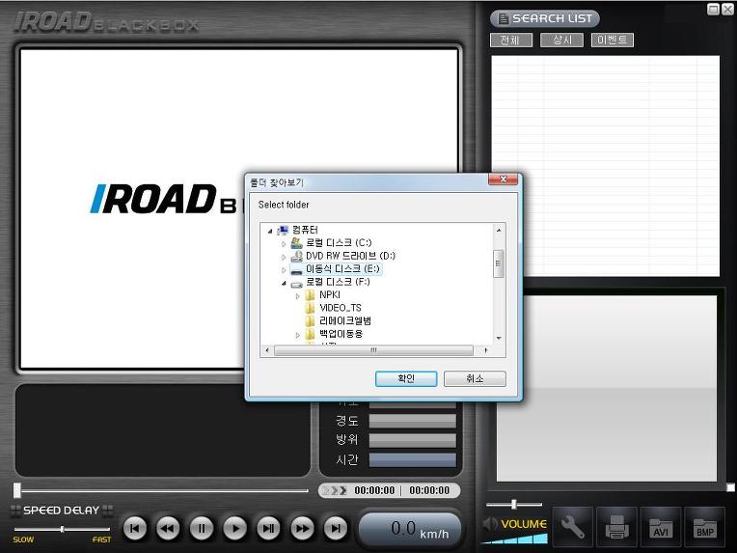Click the playback seek bar handle
This screenshot has width=737, height=553.
pos(17,490)
